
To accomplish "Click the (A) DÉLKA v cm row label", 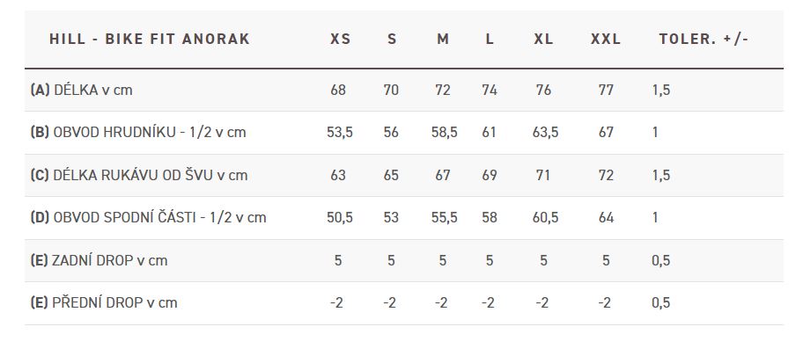I will point(81,91).
